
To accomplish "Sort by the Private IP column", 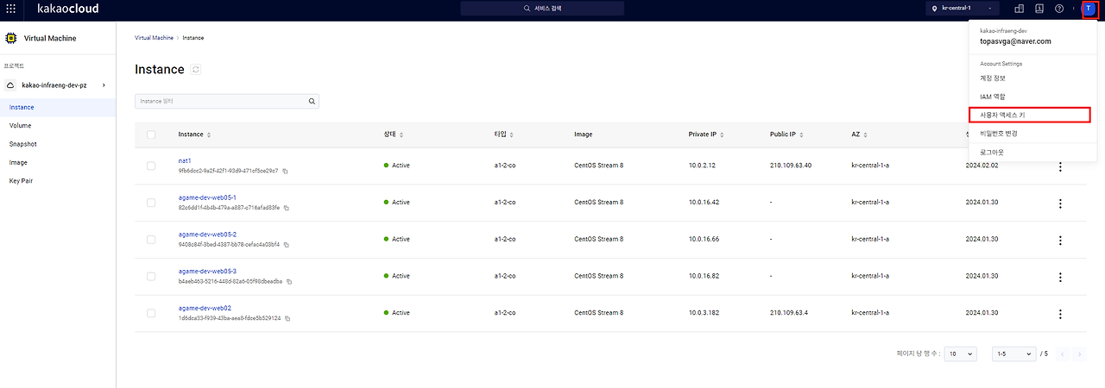I will click(x=723, y=135).
